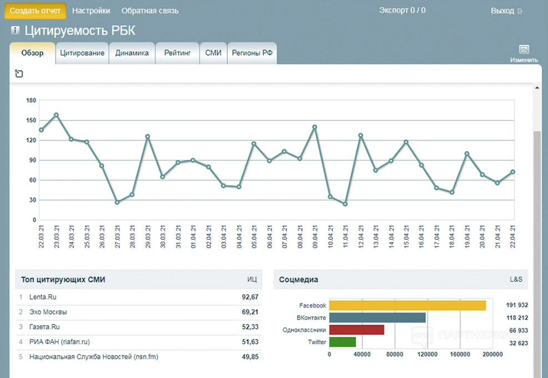Viewport: 548px width, 378px height.
Task: Click the peak data point on 23.03.21
Action: click(x=56, y=115)
